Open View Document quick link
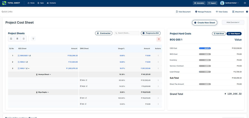Screen dimensions: 249x118 [183, 12]
